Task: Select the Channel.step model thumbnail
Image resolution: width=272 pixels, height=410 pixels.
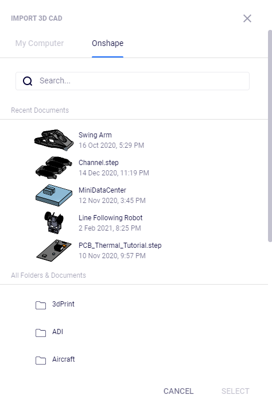Action: pyautogui.click(x=54, y=167)
